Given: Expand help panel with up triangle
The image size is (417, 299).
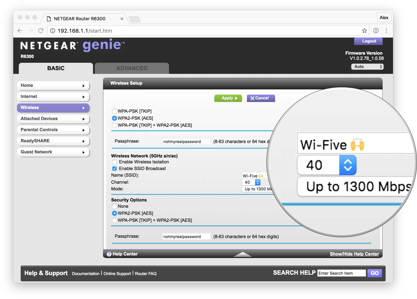Looking at the screenshot, I should (243, 254).
